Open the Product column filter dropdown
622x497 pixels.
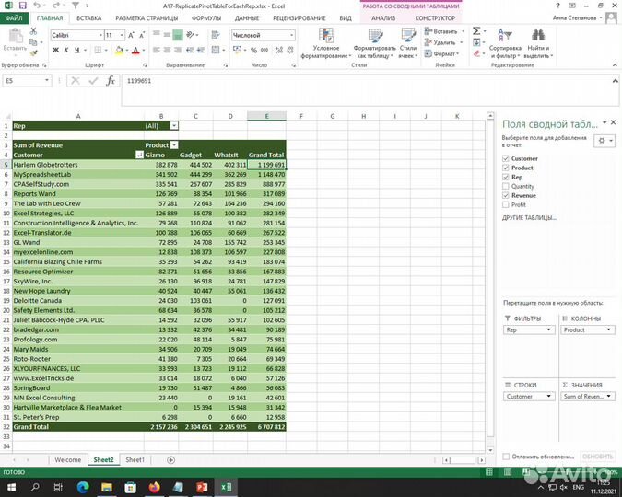[174, 145]
